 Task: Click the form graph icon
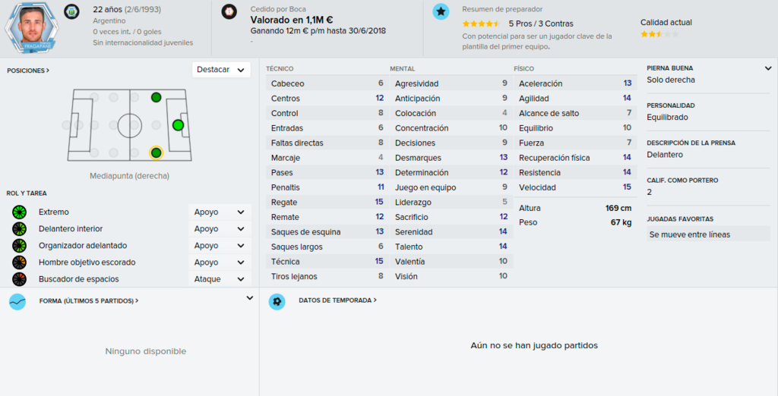click(17, 301)
